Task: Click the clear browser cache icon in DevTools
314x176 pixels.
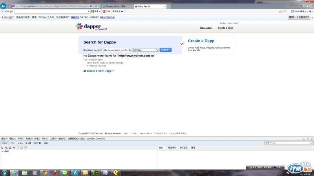Action: (6, 148)
